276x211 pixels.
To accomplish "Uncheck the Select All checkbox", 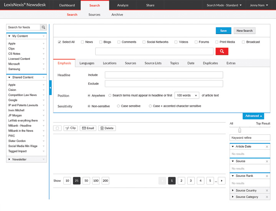I will tap(59, 42).
